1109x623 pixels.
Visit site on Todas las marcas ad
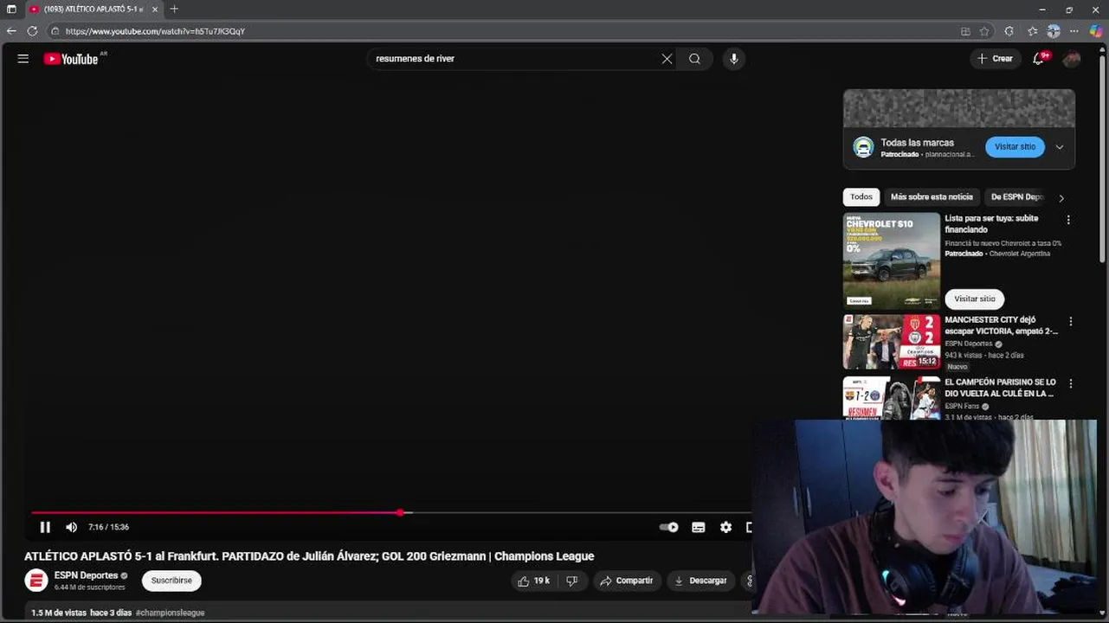(1015, 147)
